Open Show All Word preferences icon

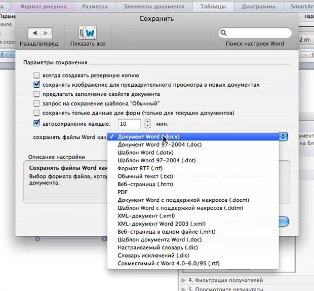click(88, 33)
